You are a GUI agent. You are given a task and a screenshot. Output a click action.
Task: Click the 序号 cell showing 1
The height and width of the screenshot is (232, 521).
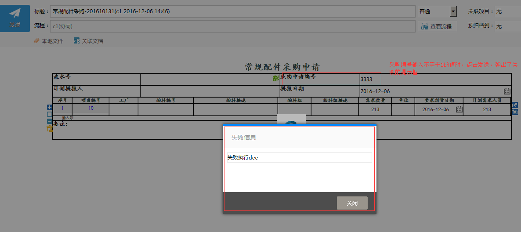coord(62,109)
